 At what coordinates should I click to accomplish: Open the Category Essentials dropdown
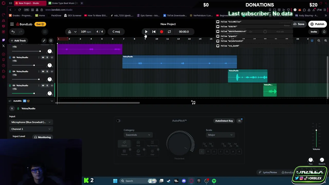[x=138, y=135]
